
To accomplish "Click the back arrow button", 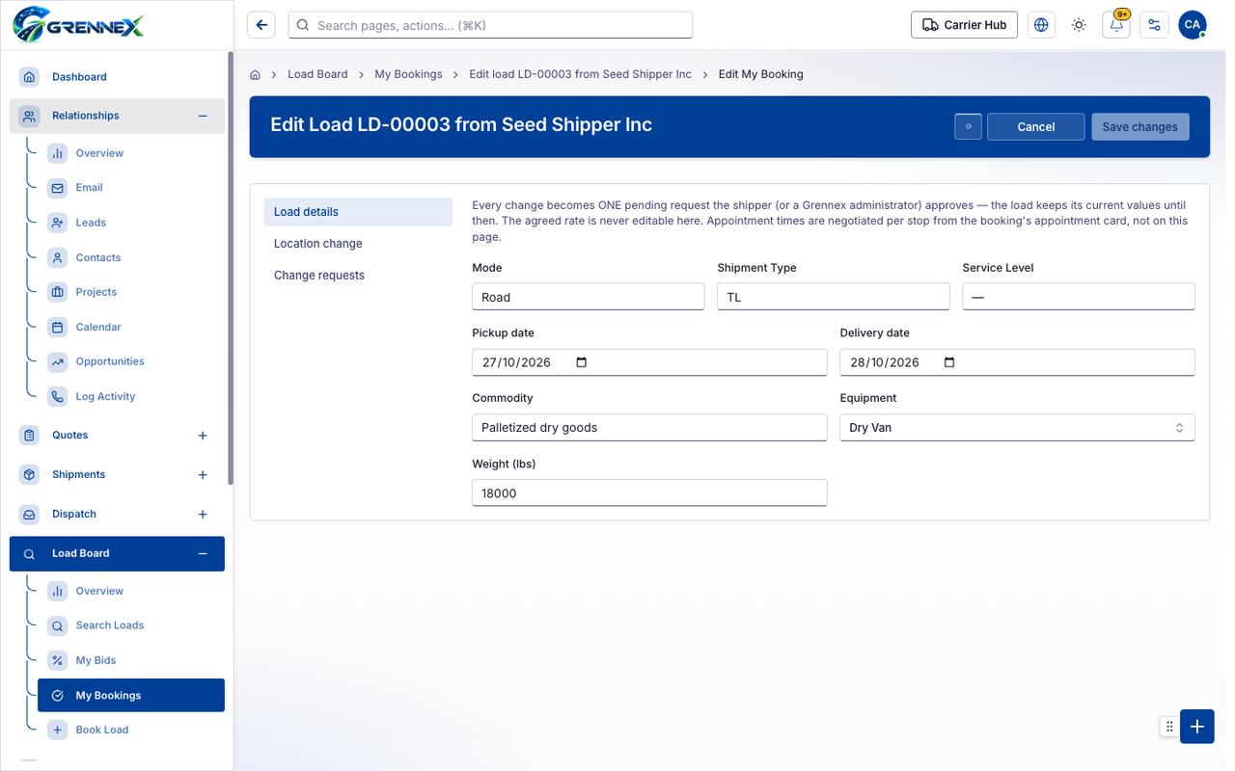I will pos(261,25).
